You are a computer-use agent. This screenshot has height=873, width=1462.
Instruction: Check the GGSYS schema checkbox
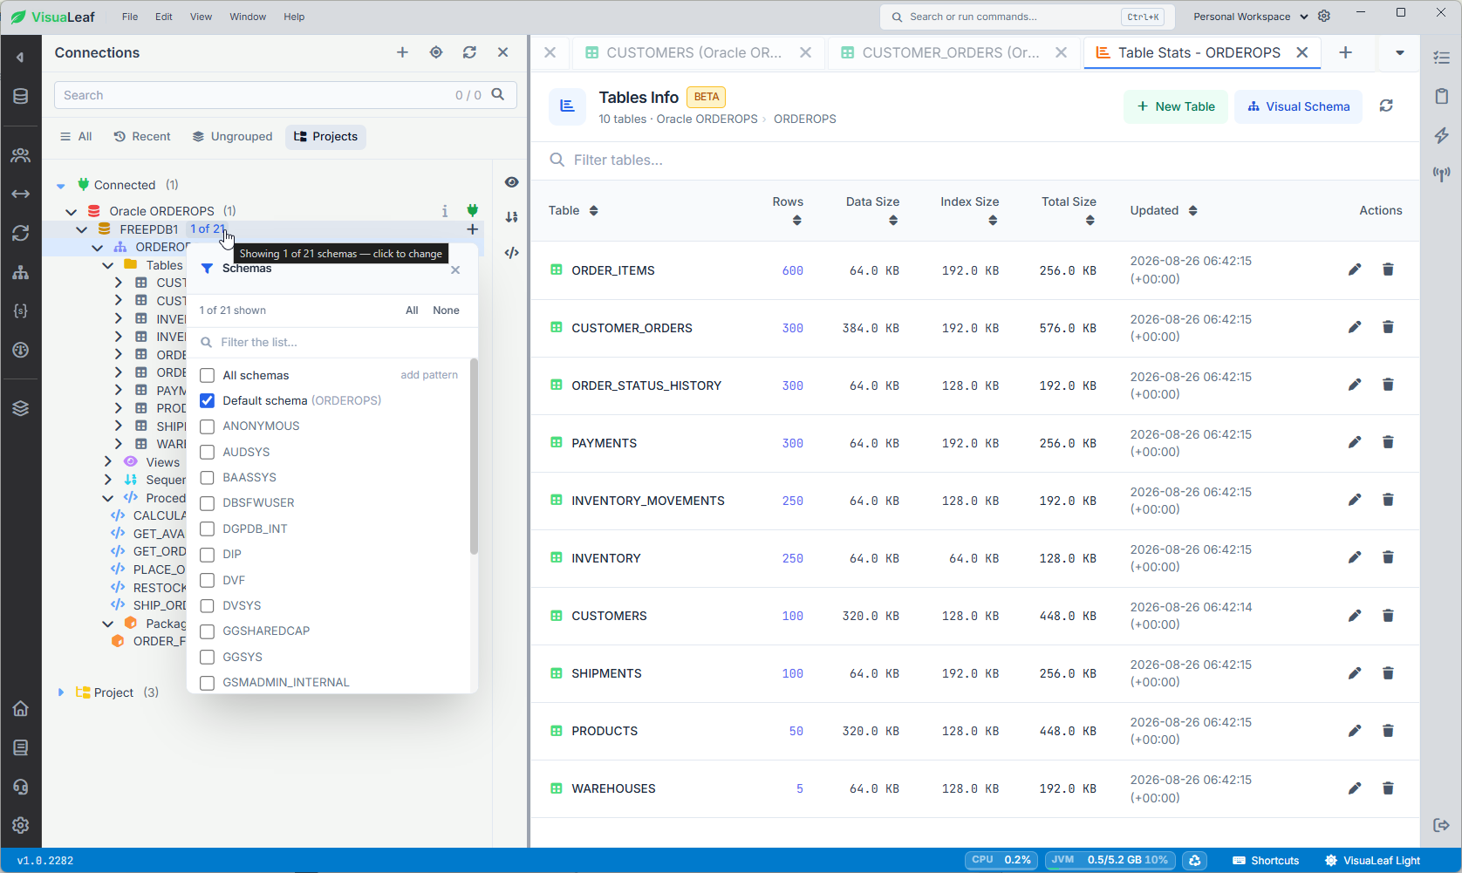pos(207,657)
